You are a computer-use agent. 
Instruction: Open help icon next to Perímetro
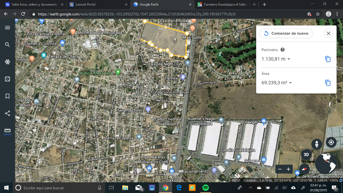[282, 50]
